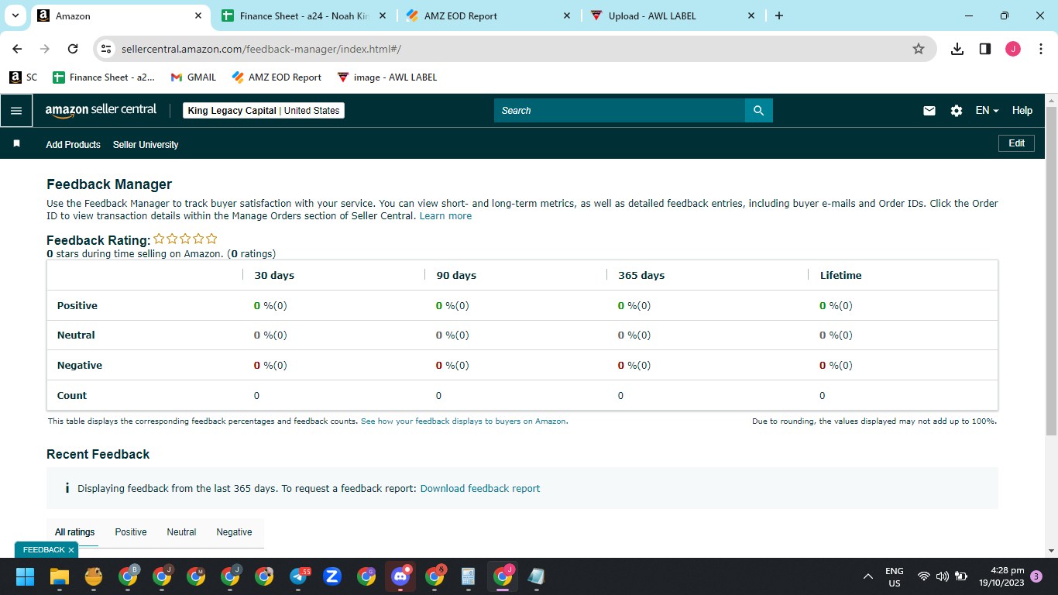Open Add Products in the nav bar
Screen dimensions: 1058x595
click(x=73, y=145)
